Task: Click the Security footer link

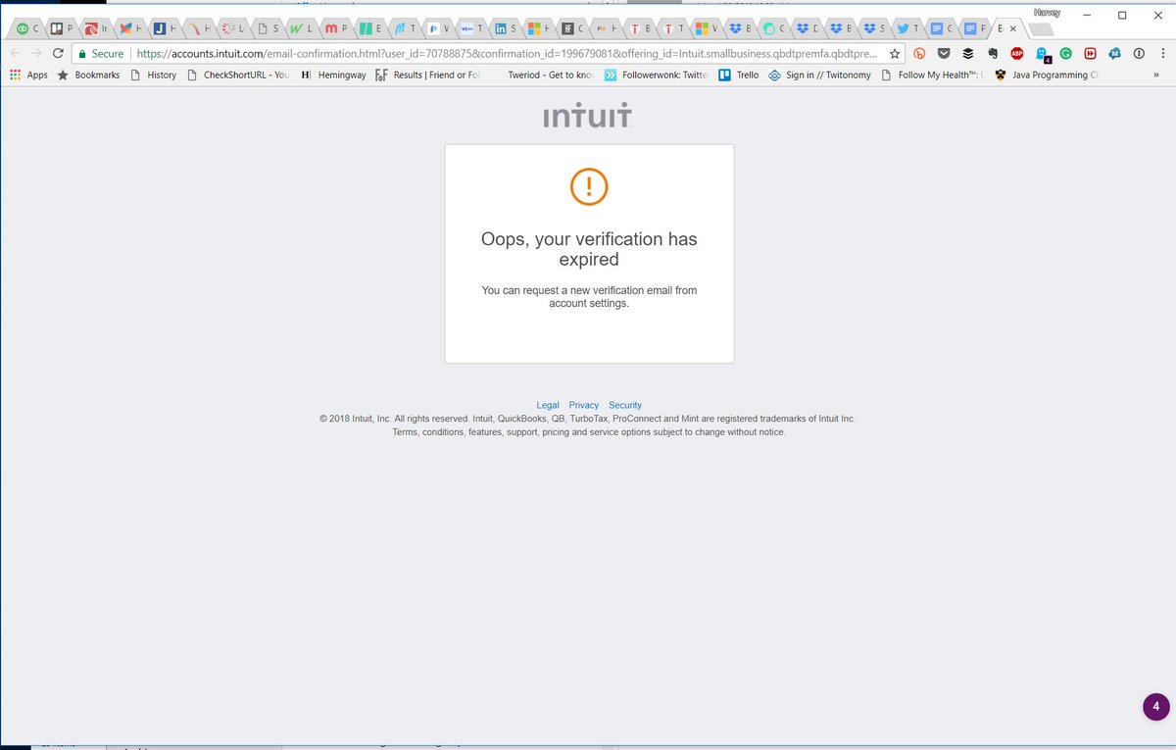Action: click(625, 405)
